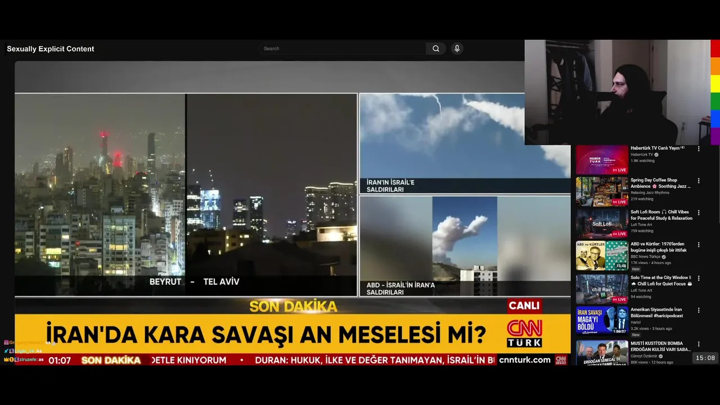
Task: Visit Habertürk TV channel name
Action: pos(642,154)
